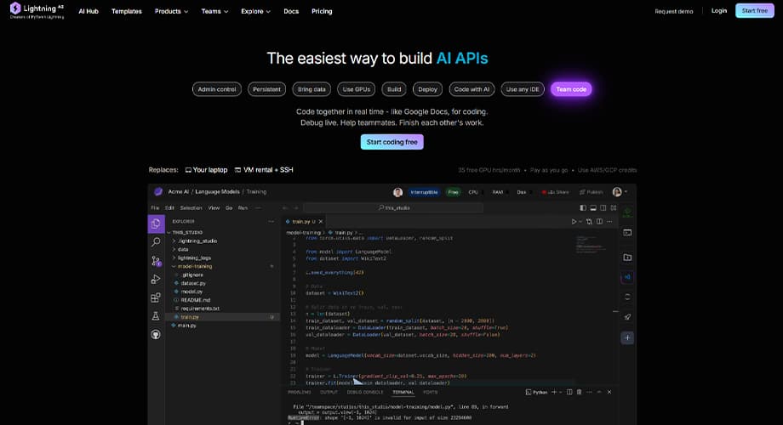Image resolution: width=783 pixels, height=425 pixels.
Task: Open the AI Hub page
Action: coord(89,11)
